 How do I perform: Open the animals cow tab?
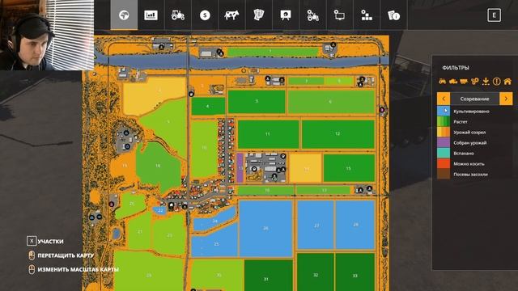point(231,15)
